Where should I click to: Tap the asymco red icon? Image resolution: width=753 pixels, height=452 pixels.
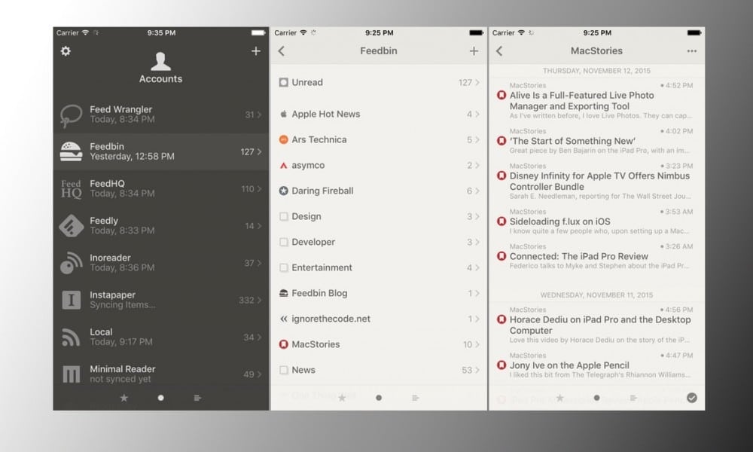(283, 165)
